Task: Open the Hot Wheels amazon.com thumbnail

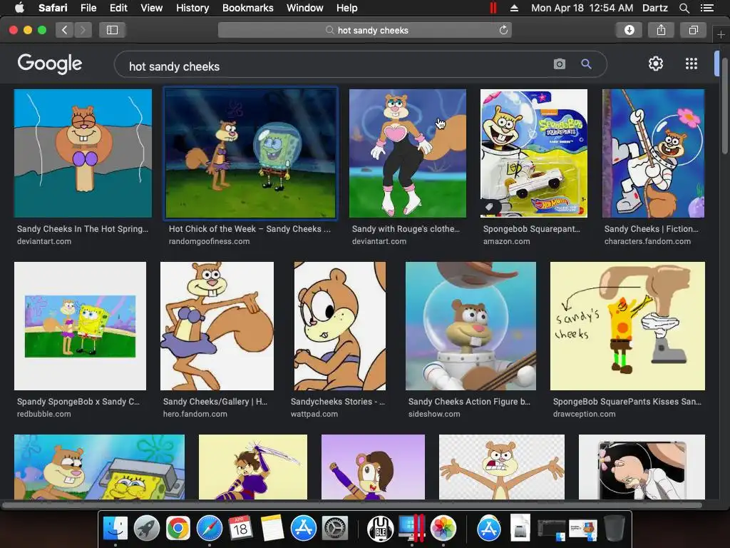Action: (x=534, y=153)
